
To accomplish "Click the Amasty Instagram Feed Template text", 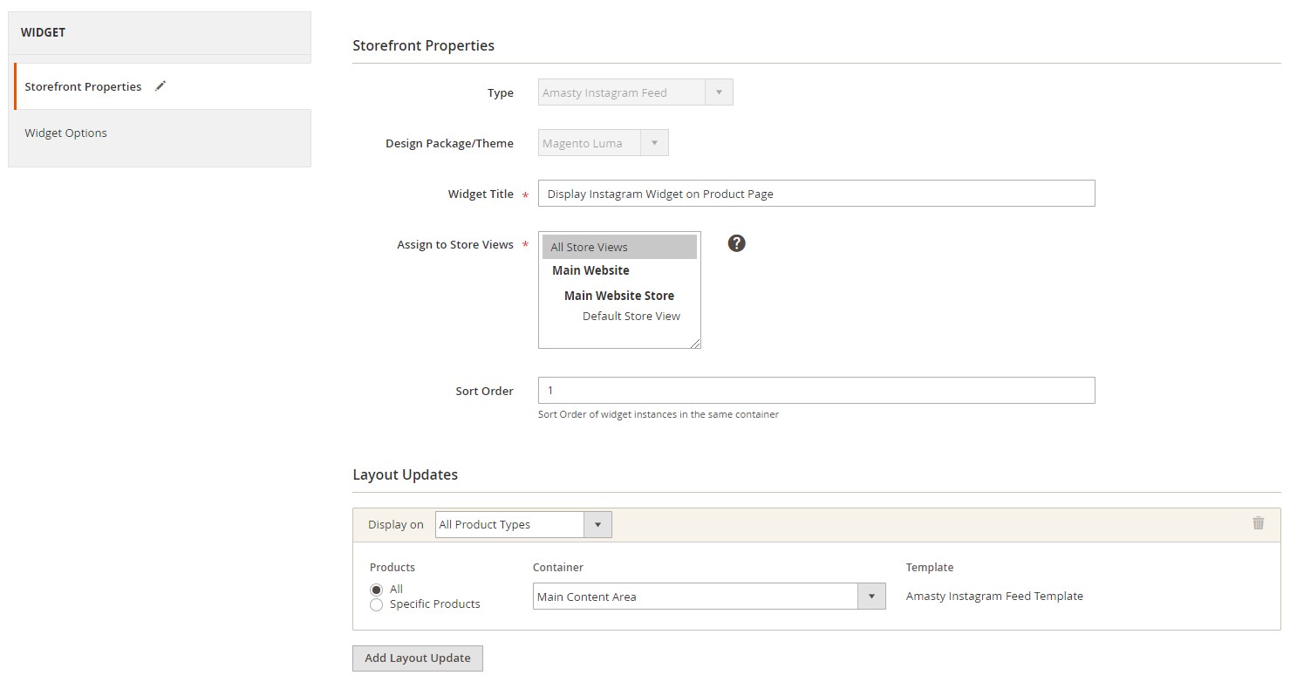I will click(x=994, y=597).
